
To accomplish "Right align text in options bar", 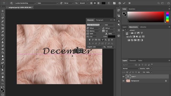I will click(x=98, y=3).
